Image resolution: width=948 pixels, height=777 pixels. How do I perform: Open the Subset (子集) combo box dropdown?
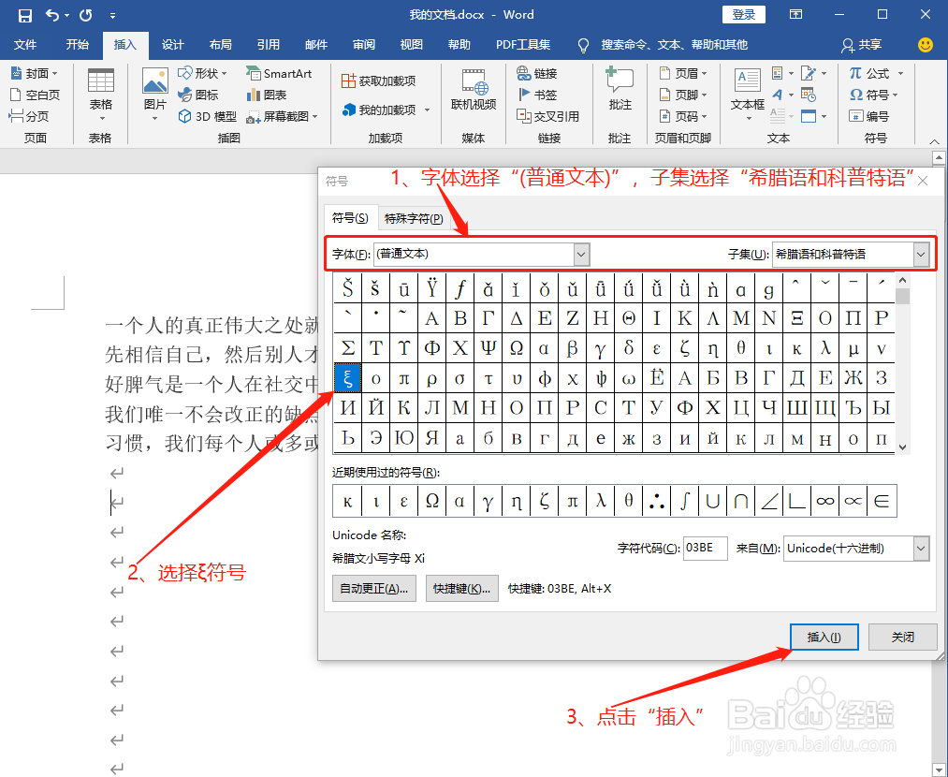click(x=921, y=255)
